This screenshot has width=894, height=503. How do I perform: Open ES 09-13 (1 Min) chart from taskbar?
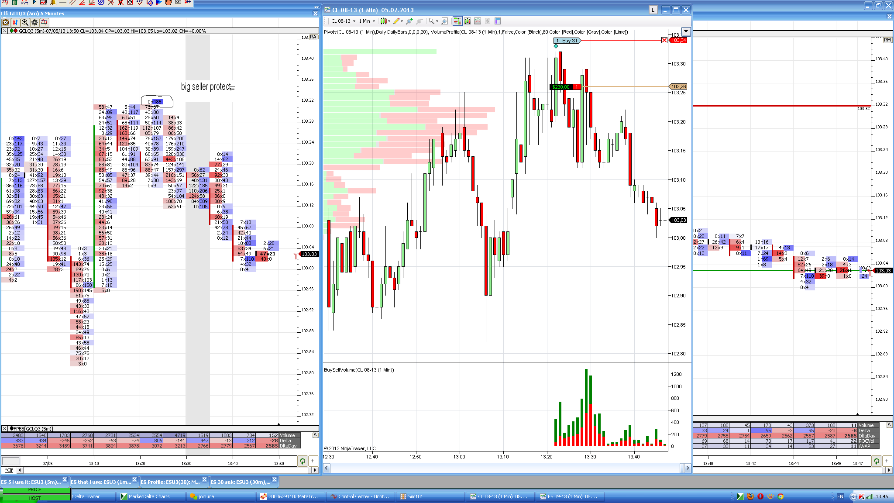pos(570,496)
